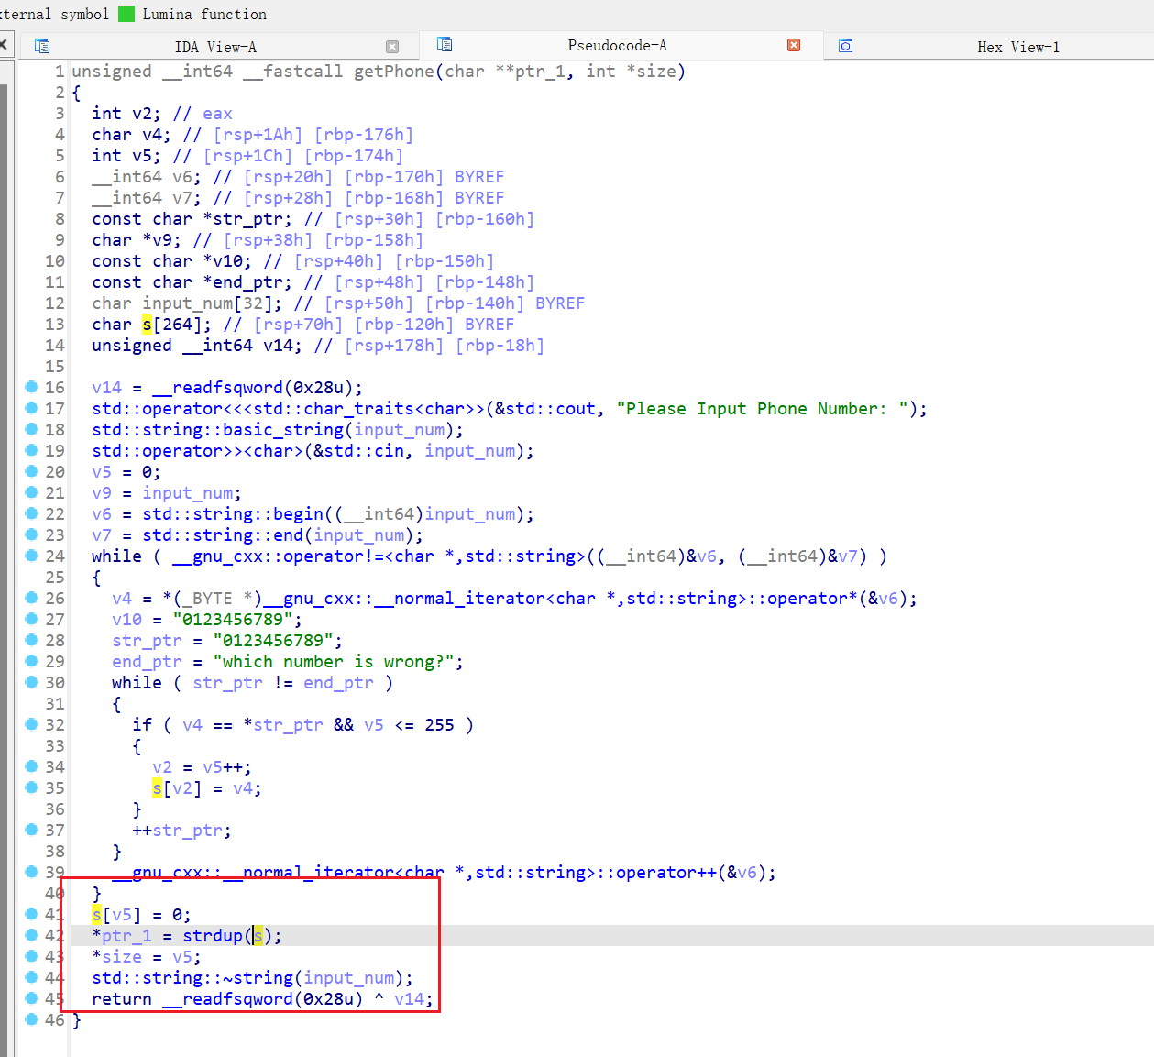Close the IDA View-A tab
1154x1057 pixels.
(x=392, y=47)
